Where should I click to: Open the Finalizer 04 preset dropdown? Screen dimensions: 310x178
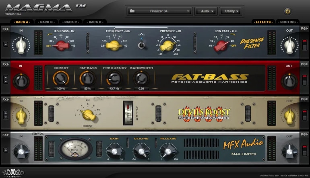point(160,11)
